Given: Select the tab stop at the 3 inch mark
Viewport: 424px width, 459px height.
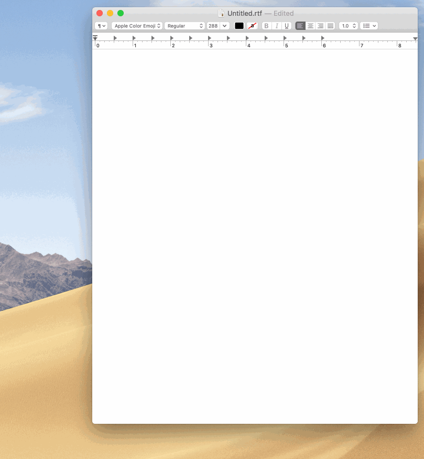Looking at the screenshot, I should click(x=209, y=38).
